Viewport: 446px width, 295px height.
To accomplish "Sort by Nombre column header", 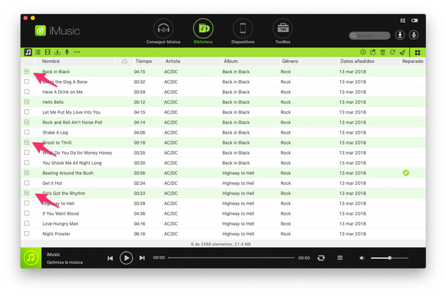I will [x=51, y=61].
